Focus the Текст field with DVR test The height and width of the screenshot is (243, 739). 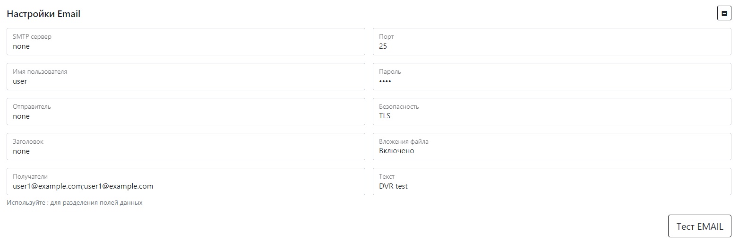tap(552, 182)
